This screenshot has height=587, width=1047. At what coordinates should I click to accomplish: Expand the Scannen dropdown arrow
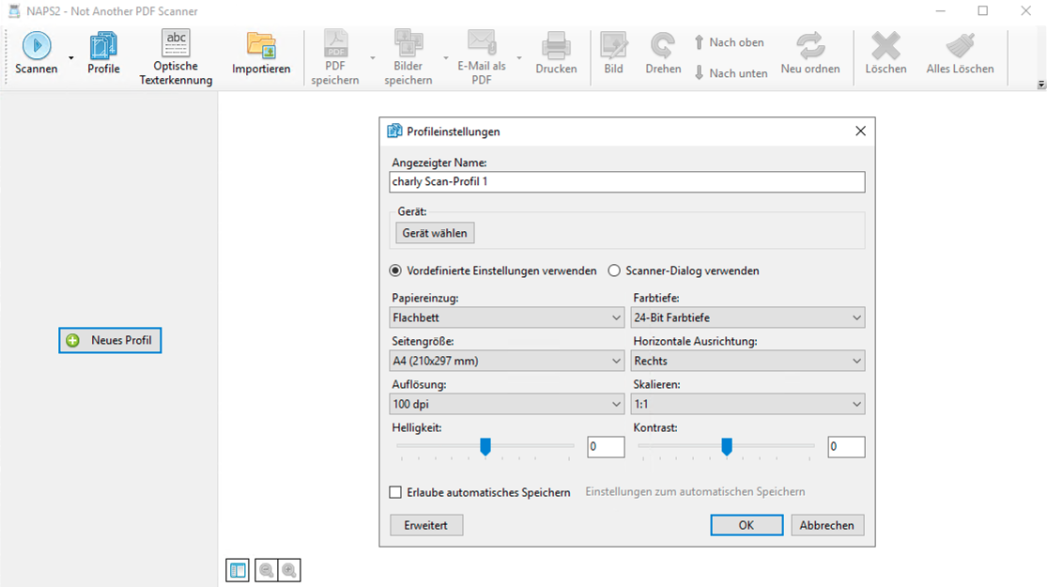pos(70,57)
